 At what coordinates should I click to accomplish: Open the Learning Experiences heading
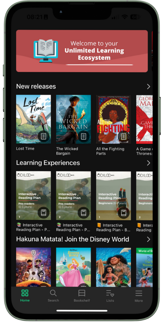pos(48,163)
